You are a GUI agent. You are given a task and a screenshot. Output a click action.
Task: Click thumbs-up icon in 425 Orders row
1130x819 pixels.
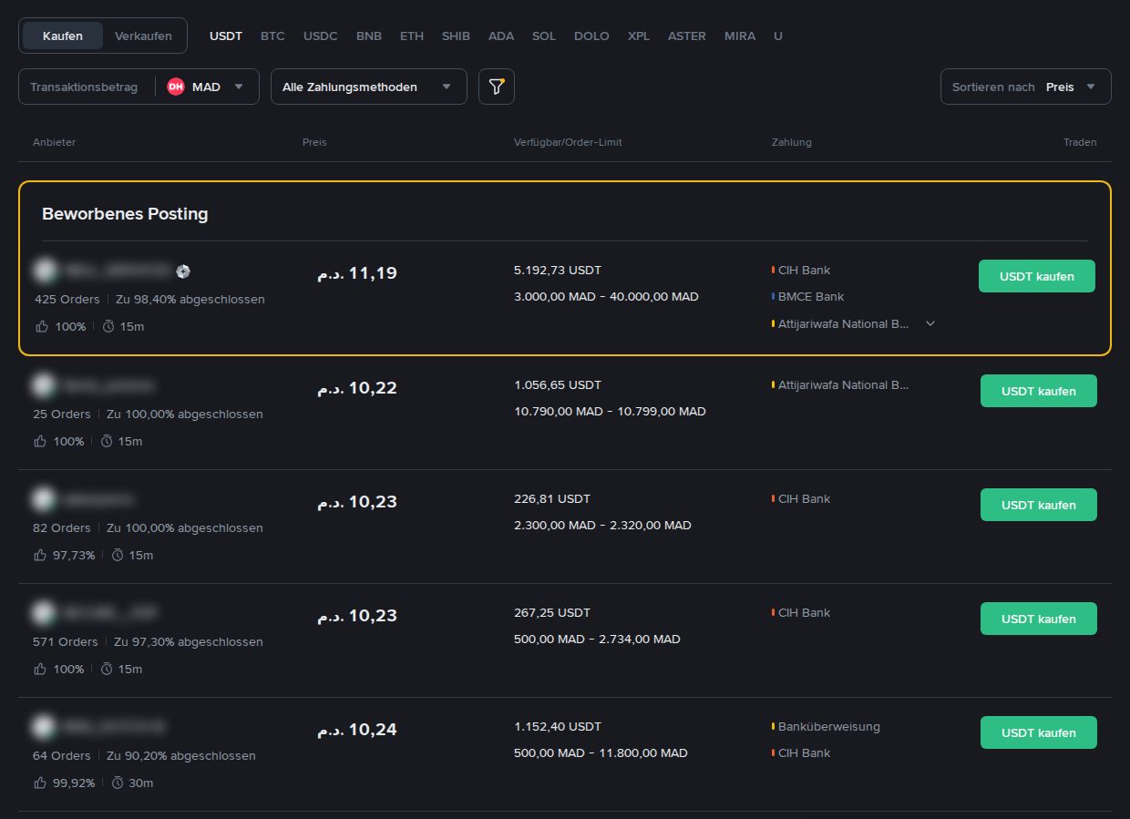pyautogui.click(x=41, y=326)
